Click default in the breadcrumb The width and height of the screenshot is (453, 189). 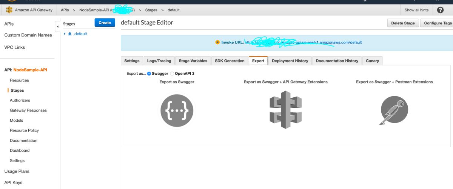(x=174, y=10)
